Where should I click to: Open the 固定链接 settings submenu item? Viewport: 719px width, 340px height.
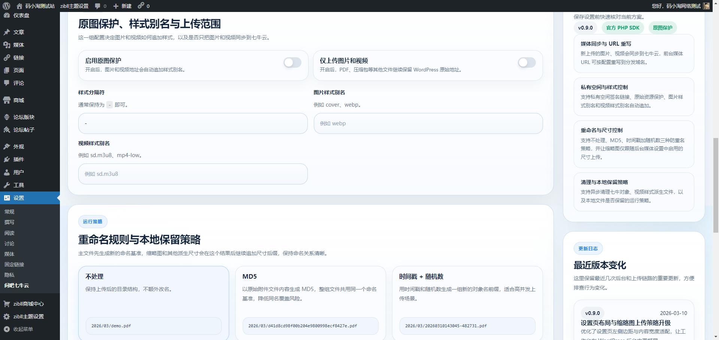pos(13,264)
